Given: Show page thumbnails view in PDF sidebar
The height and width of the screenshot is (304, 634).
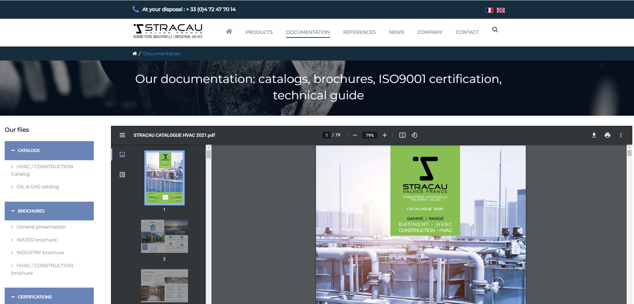Looking at the screenshot, I should tap(122, 155).
